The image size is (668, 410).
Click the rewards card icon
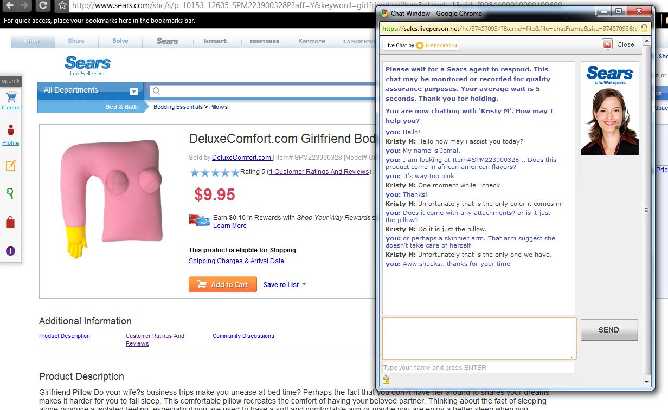[199, 220]
